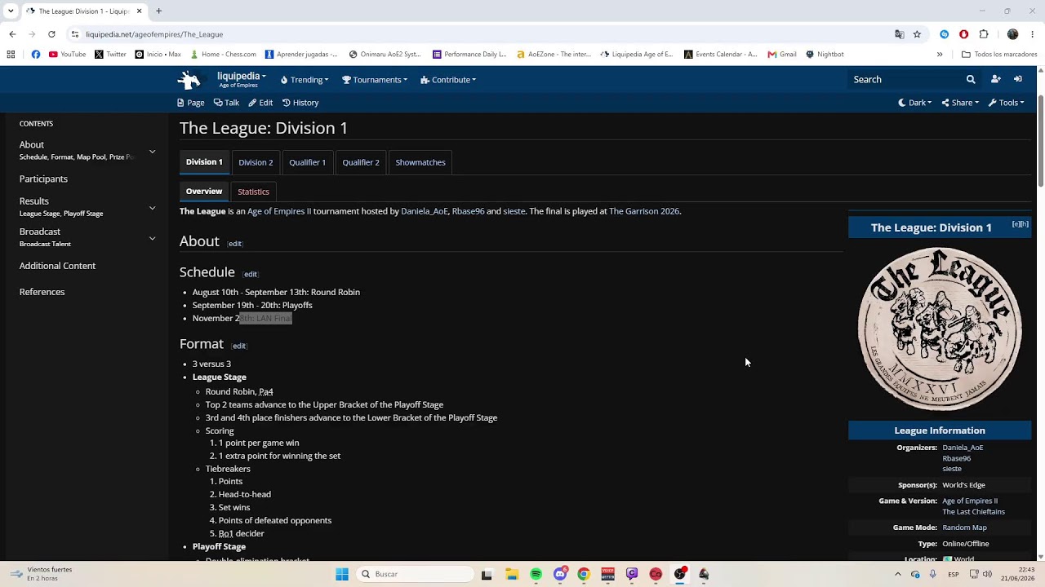The image size is (1045, 587).
Task: Open The Last Chieftains link
Action: [x=974, y=512]
